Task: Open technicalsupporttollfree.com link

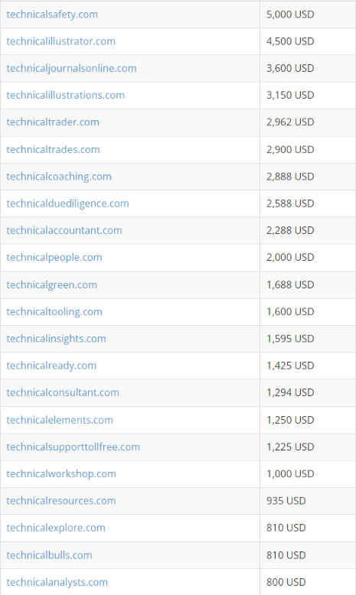Action: tap(73, 447)
